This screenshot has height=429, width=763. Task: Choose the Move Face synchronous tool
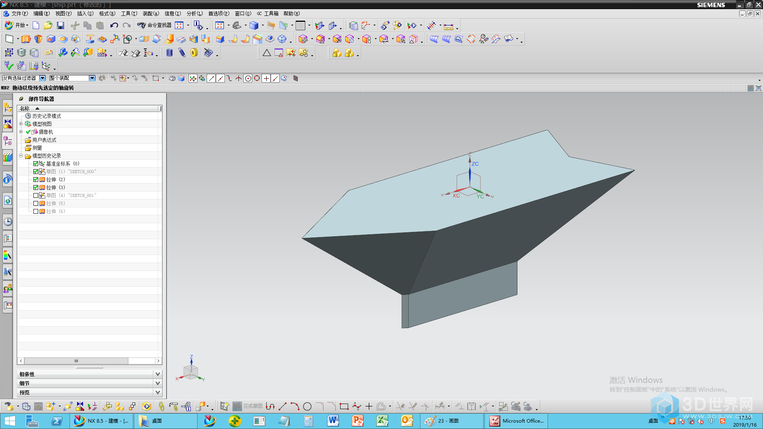tap(303, 39)
